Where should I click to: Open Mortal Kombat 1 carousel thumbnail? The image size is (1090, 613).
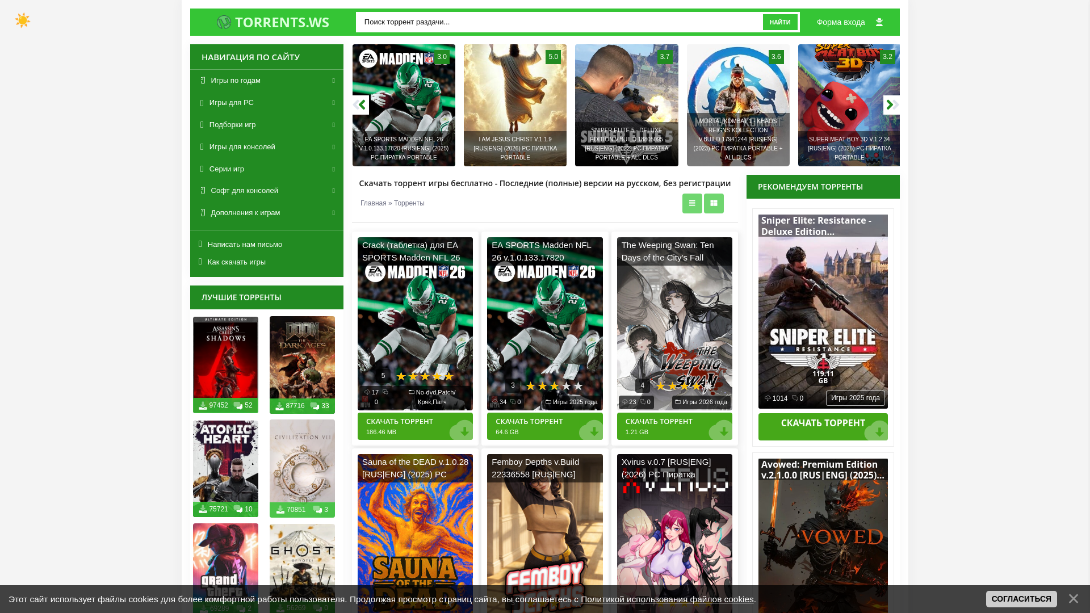(738, 106)
